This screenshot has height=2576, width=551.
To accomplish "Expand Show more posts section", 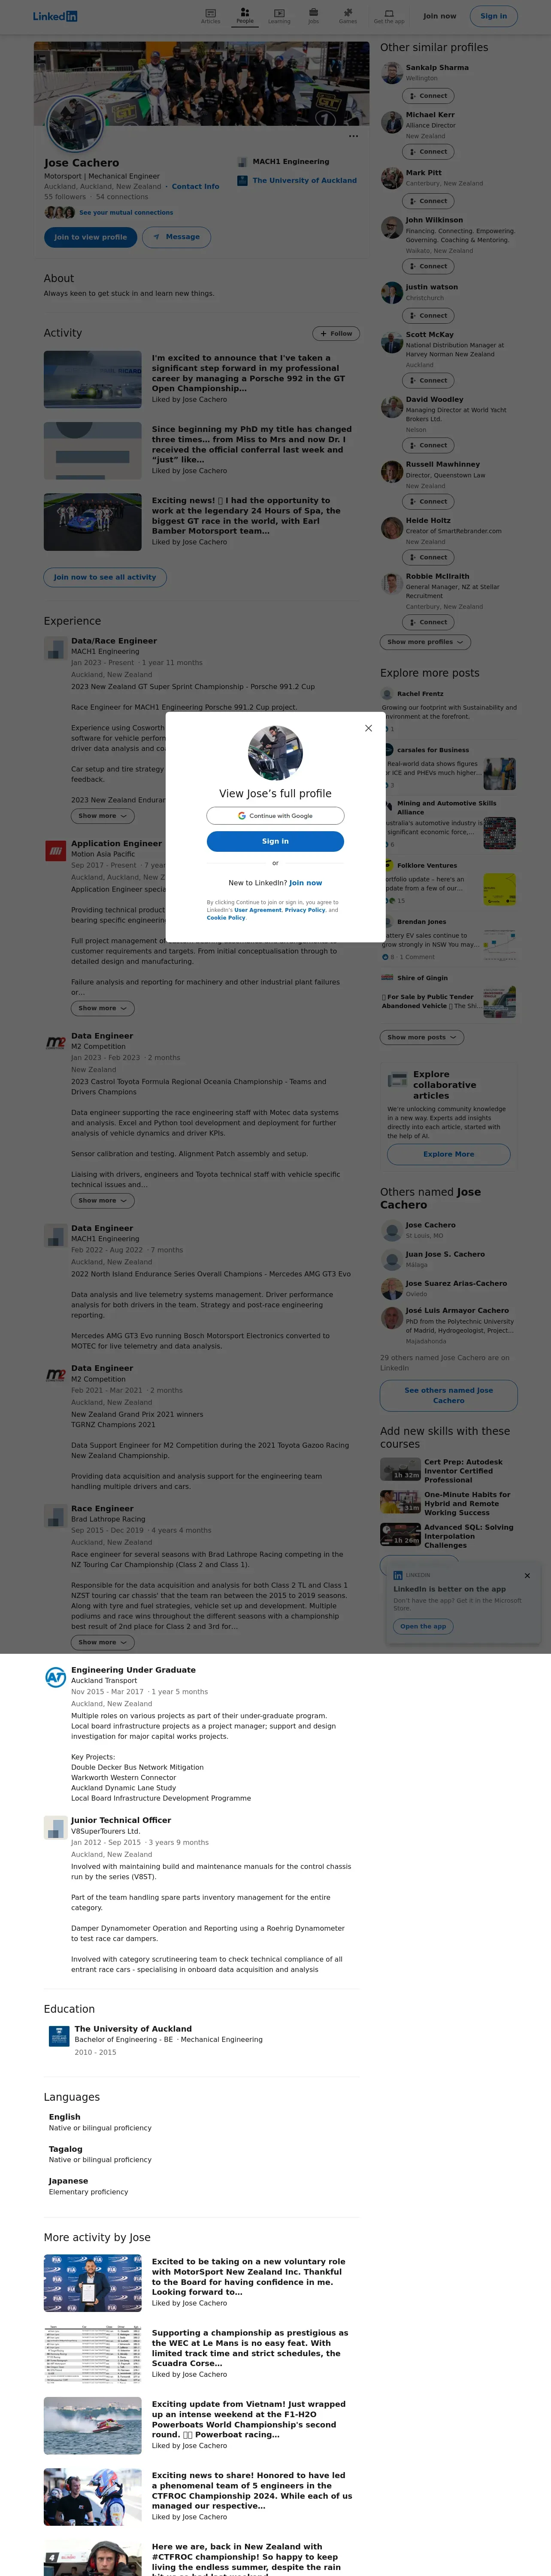I will tap(422, 1037).
